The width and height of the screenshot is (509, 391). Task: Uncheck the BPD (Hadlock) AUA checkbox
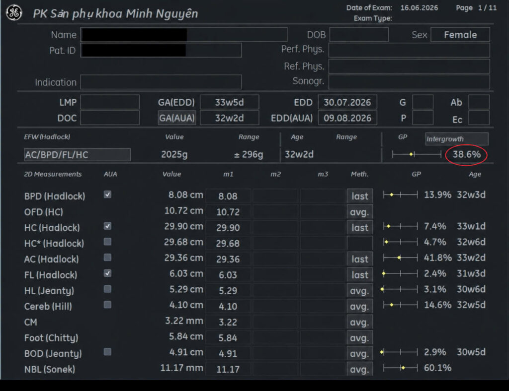pyautogui.click(x=107, y=195)
